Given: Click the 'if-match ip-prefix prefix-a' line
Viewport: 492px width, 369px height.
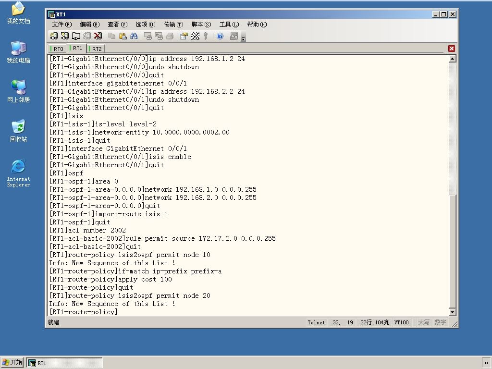Looking at the screenshot, I should 135,271.
